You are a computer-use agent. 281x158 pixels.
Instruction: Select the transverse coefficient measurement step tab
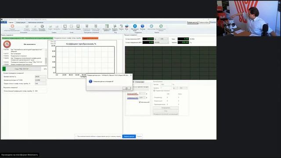[x=68, y=38]
